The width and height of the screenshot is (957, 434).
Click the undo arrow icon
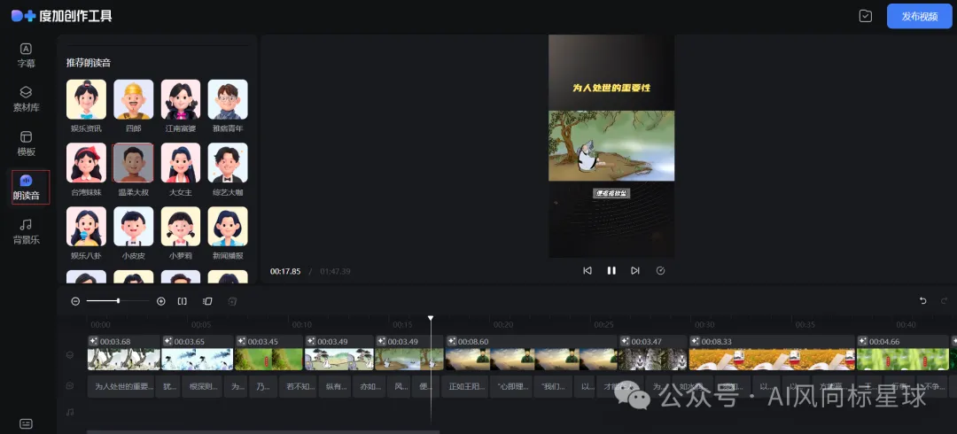pos(922,301)
